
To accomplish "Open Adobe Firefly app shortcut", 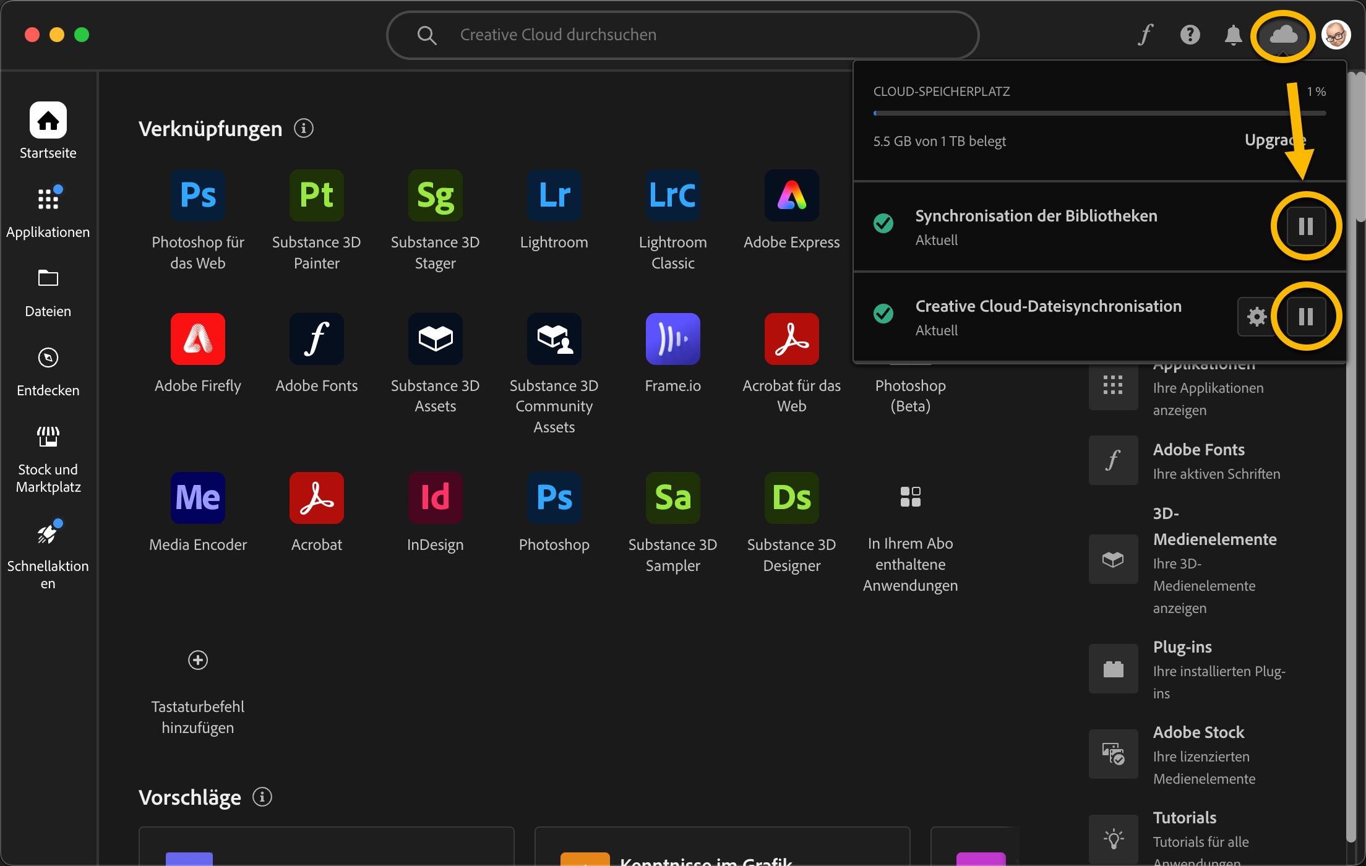I will tap(197, 339).
